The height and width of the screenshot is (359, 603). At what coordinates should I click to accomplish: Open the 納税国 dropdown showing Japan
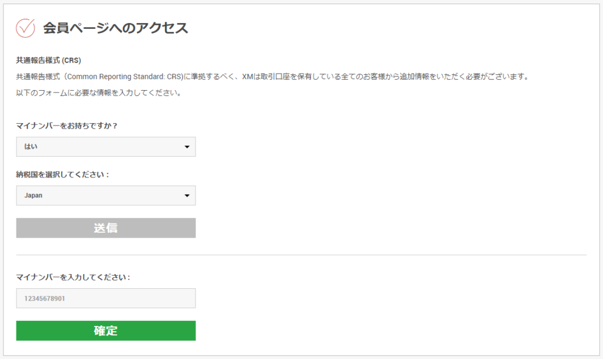click(x=106, y=196)
